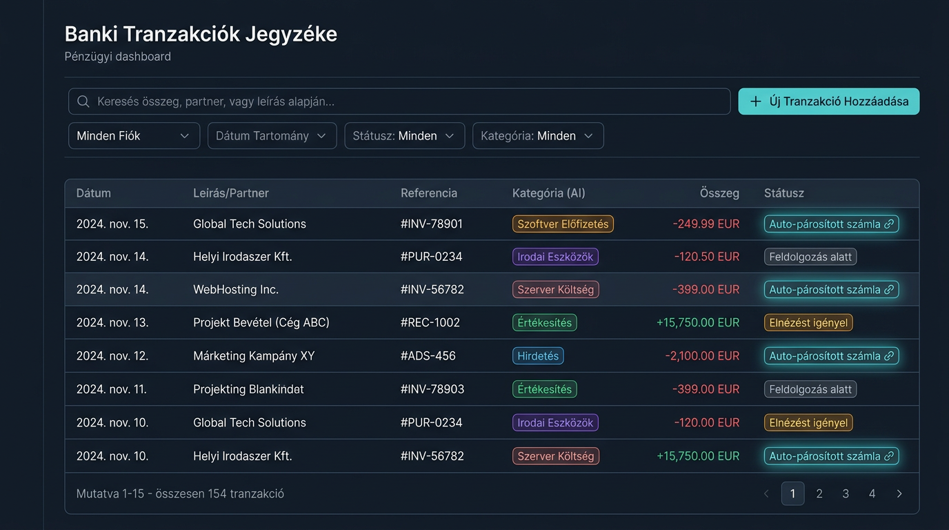Click the Szoftver Előfizetés category tag

563,224
